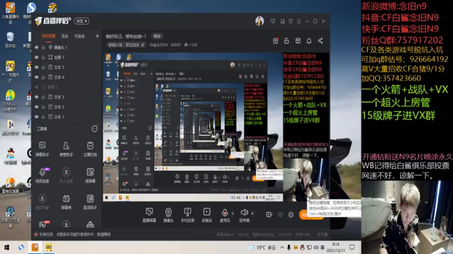Click the 扬声器 speaker icon

244,213
